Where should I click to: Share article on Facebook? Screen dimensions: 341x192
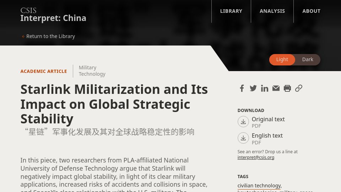pyautogui.click(x=242, y=89)
